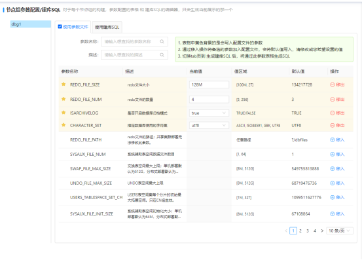This screenshot has height=260, width=362.
Task: Go to page 4
Action: coord(315,231)
